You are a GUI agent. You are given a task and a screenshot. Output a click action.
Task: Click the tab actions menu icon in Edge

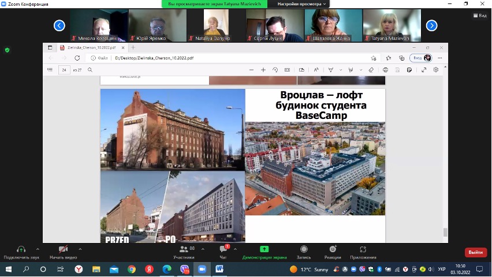pyautogui.click(x=50, y=48)
